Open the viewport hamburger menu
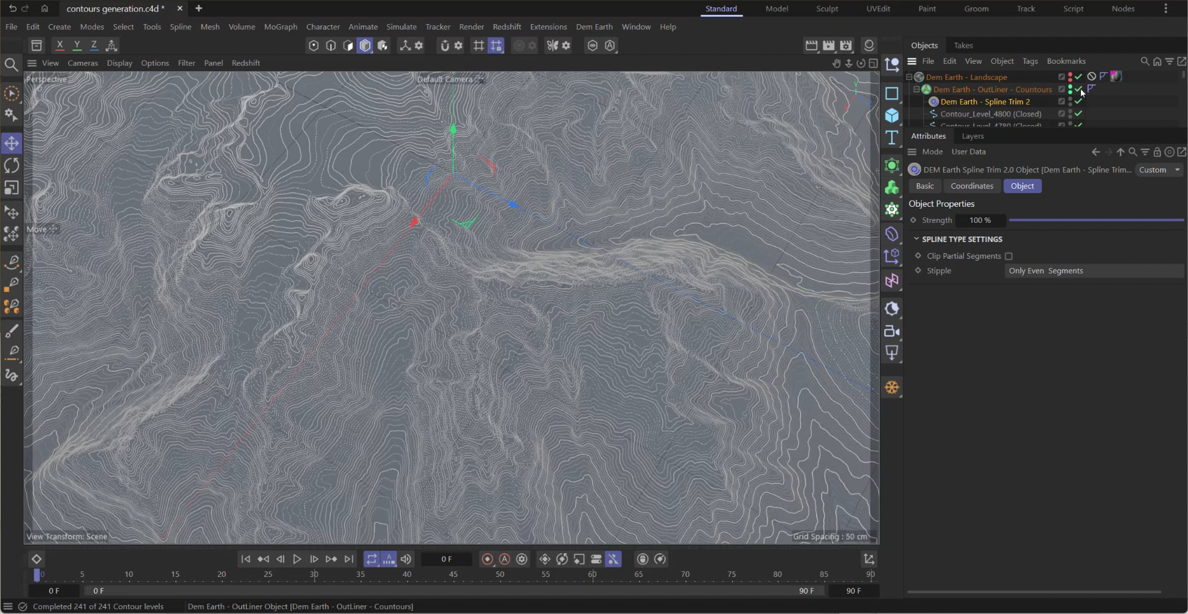1188x614 pixels. tap(32, 63)
